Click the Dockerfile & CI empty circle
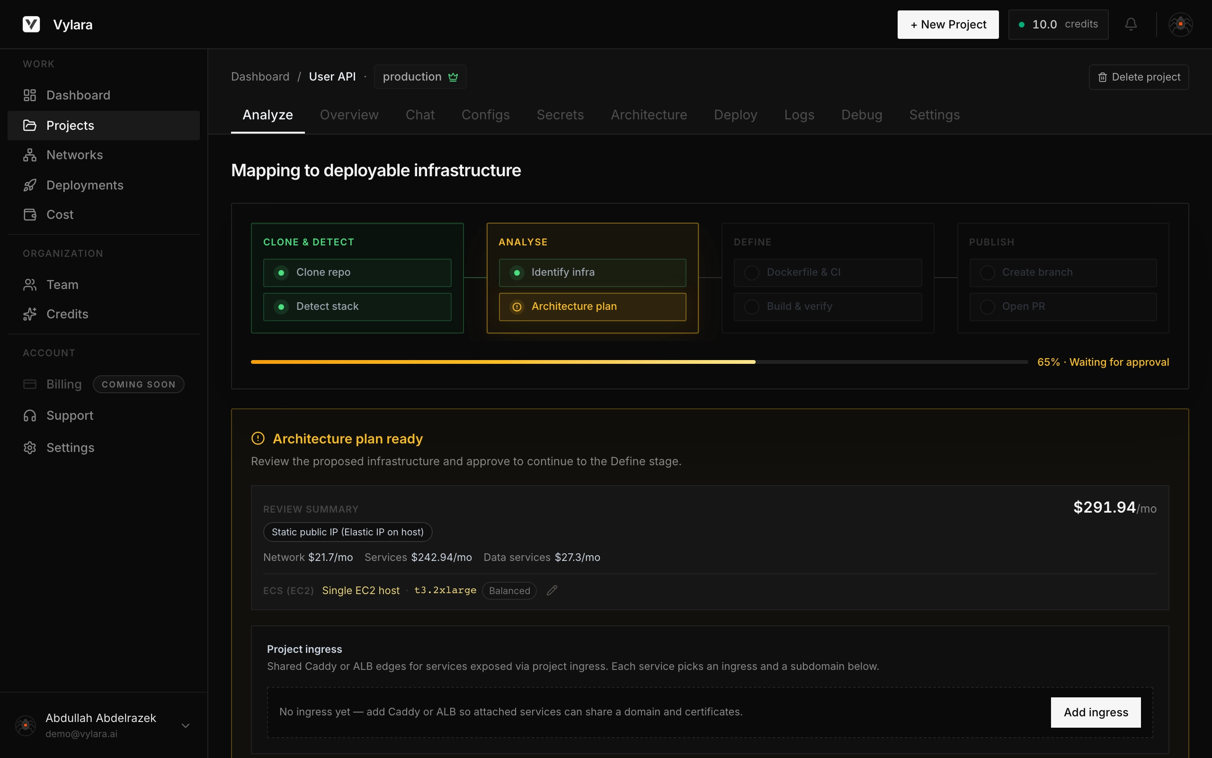Viewport: 1212px width, 758px height. (751, 273)
